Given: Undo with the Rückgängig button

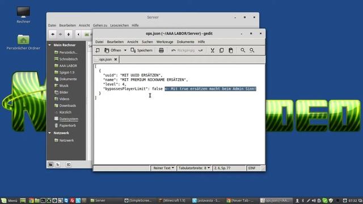Looking at the screenshot, I should pos(183,50).
